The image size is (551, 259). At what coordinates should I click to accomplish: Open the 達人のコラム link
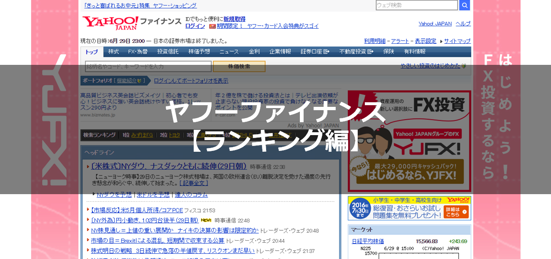tap(191, 195)
